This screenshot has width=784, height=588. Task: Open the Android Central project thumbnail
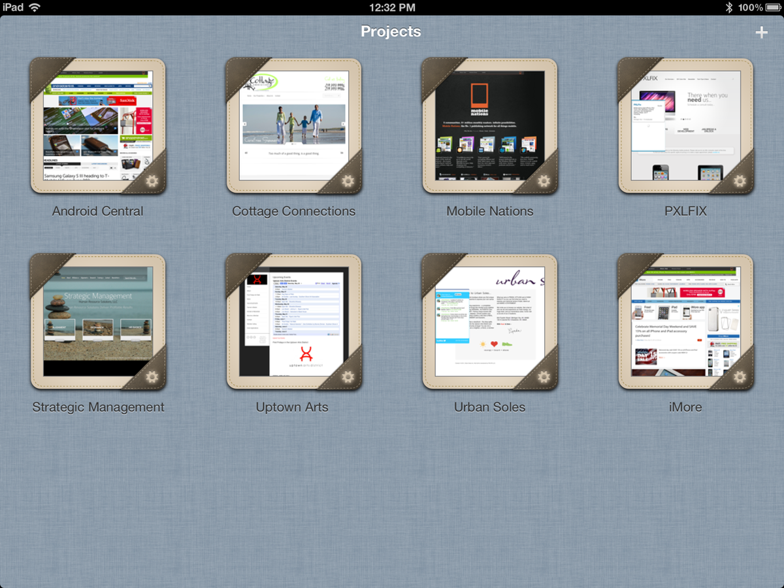pyautogui.click(x=97, y=124)
